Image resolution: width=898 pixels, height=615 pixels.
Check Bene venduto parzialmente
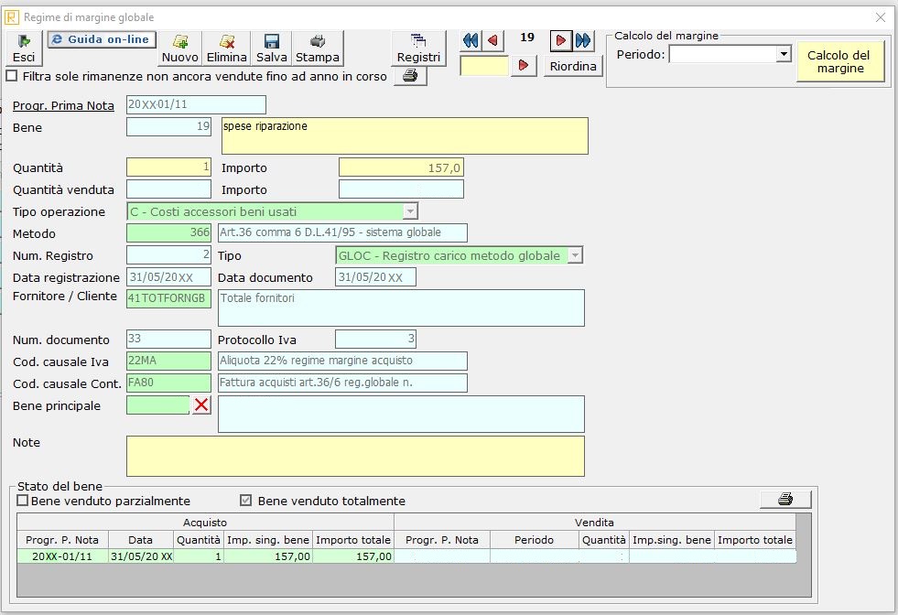23,501
